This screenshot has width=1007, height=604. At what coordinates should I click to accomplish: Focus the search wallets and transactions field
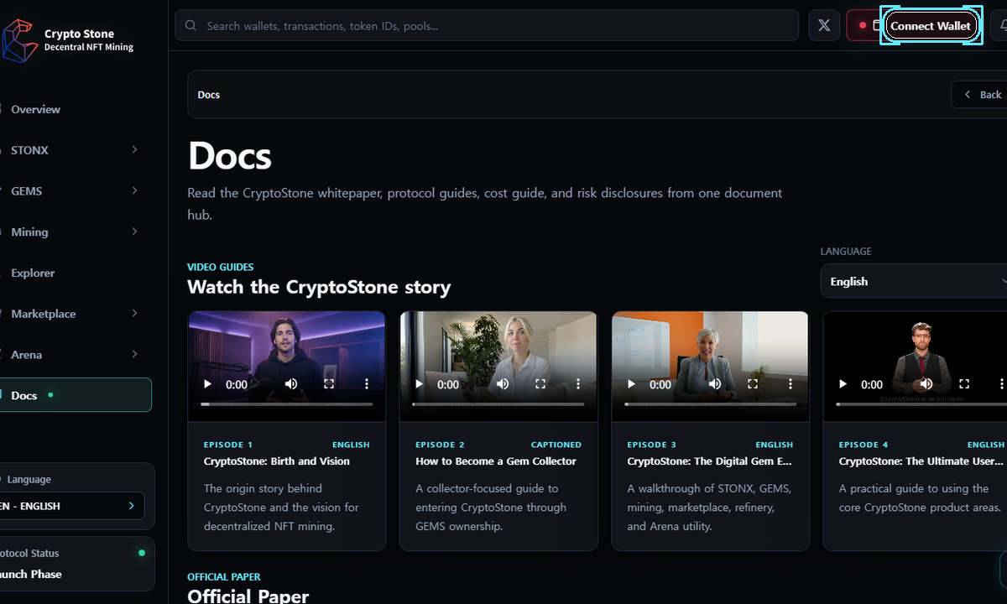click(487, 25)
